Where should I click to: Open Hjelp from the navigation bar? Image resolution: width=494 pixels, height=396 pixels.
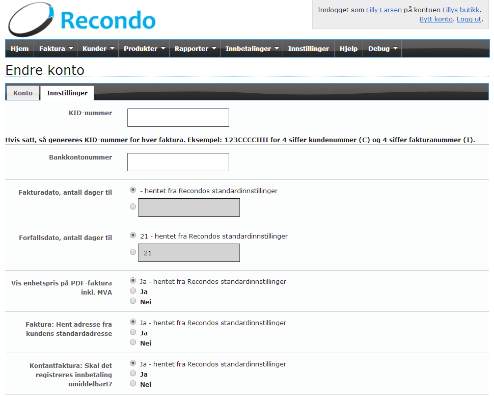tap(348, 49)
